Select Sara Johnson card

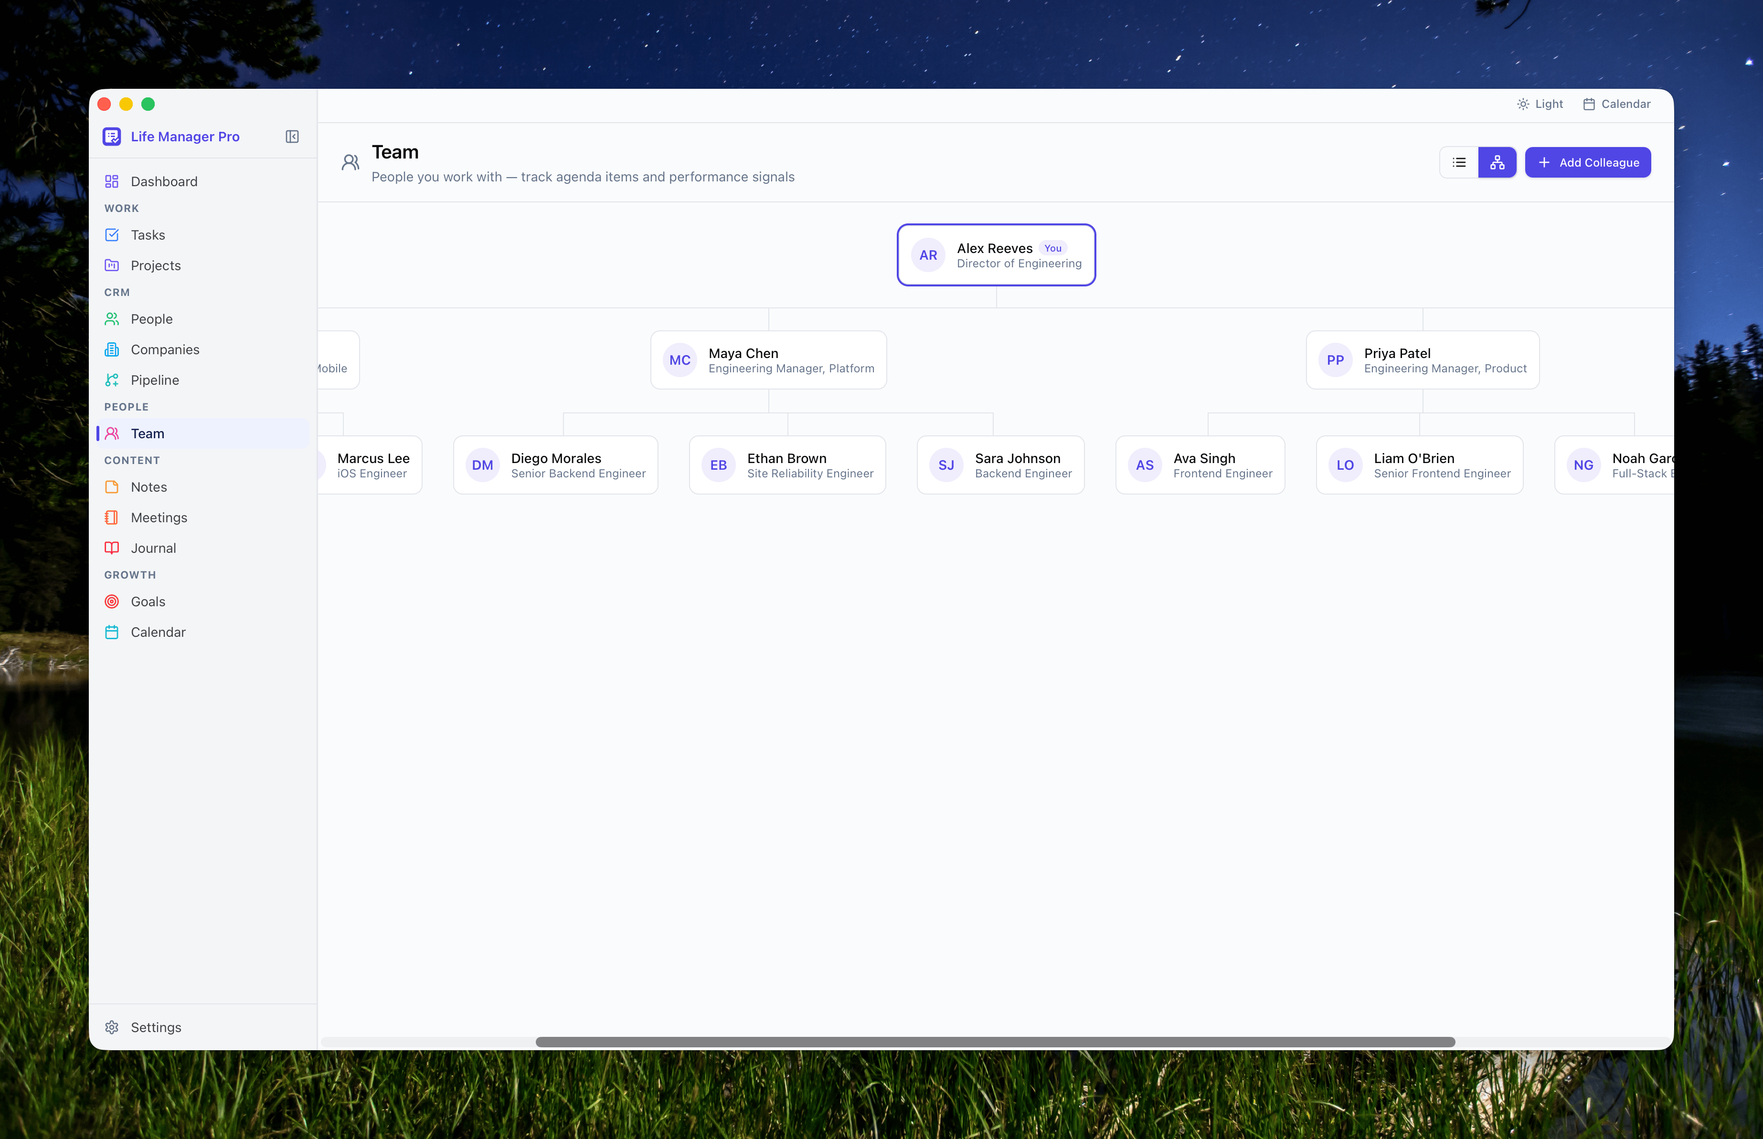click(x=1000, y=465)
